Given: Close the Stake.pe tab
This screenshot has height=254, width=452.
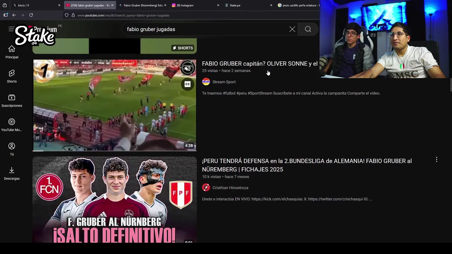Looking at the screenshot, I should [271, 5].
